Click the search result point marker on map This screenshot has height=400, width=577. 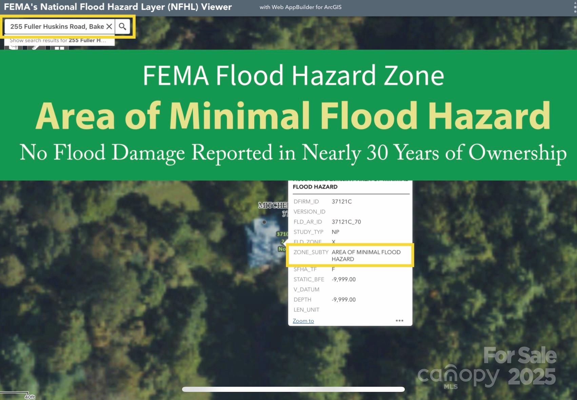(x=264, y=222)
